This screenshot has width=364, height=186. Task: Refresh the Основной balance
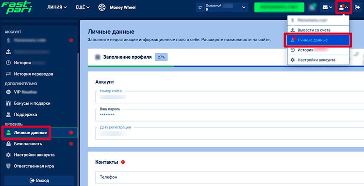pyautogui.click(x=200, y=7)
